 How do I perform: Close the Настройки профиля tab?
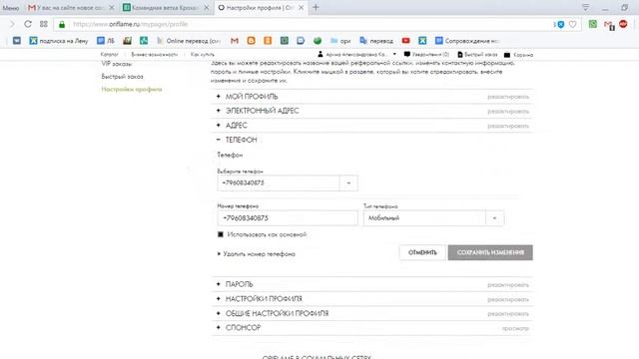pyautogui.click(x=301, y=8)
